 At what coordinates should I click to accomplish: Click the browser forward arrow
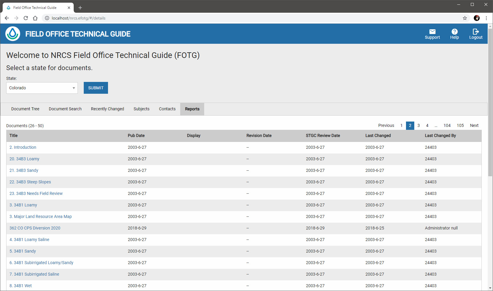[x=16, y=18]
